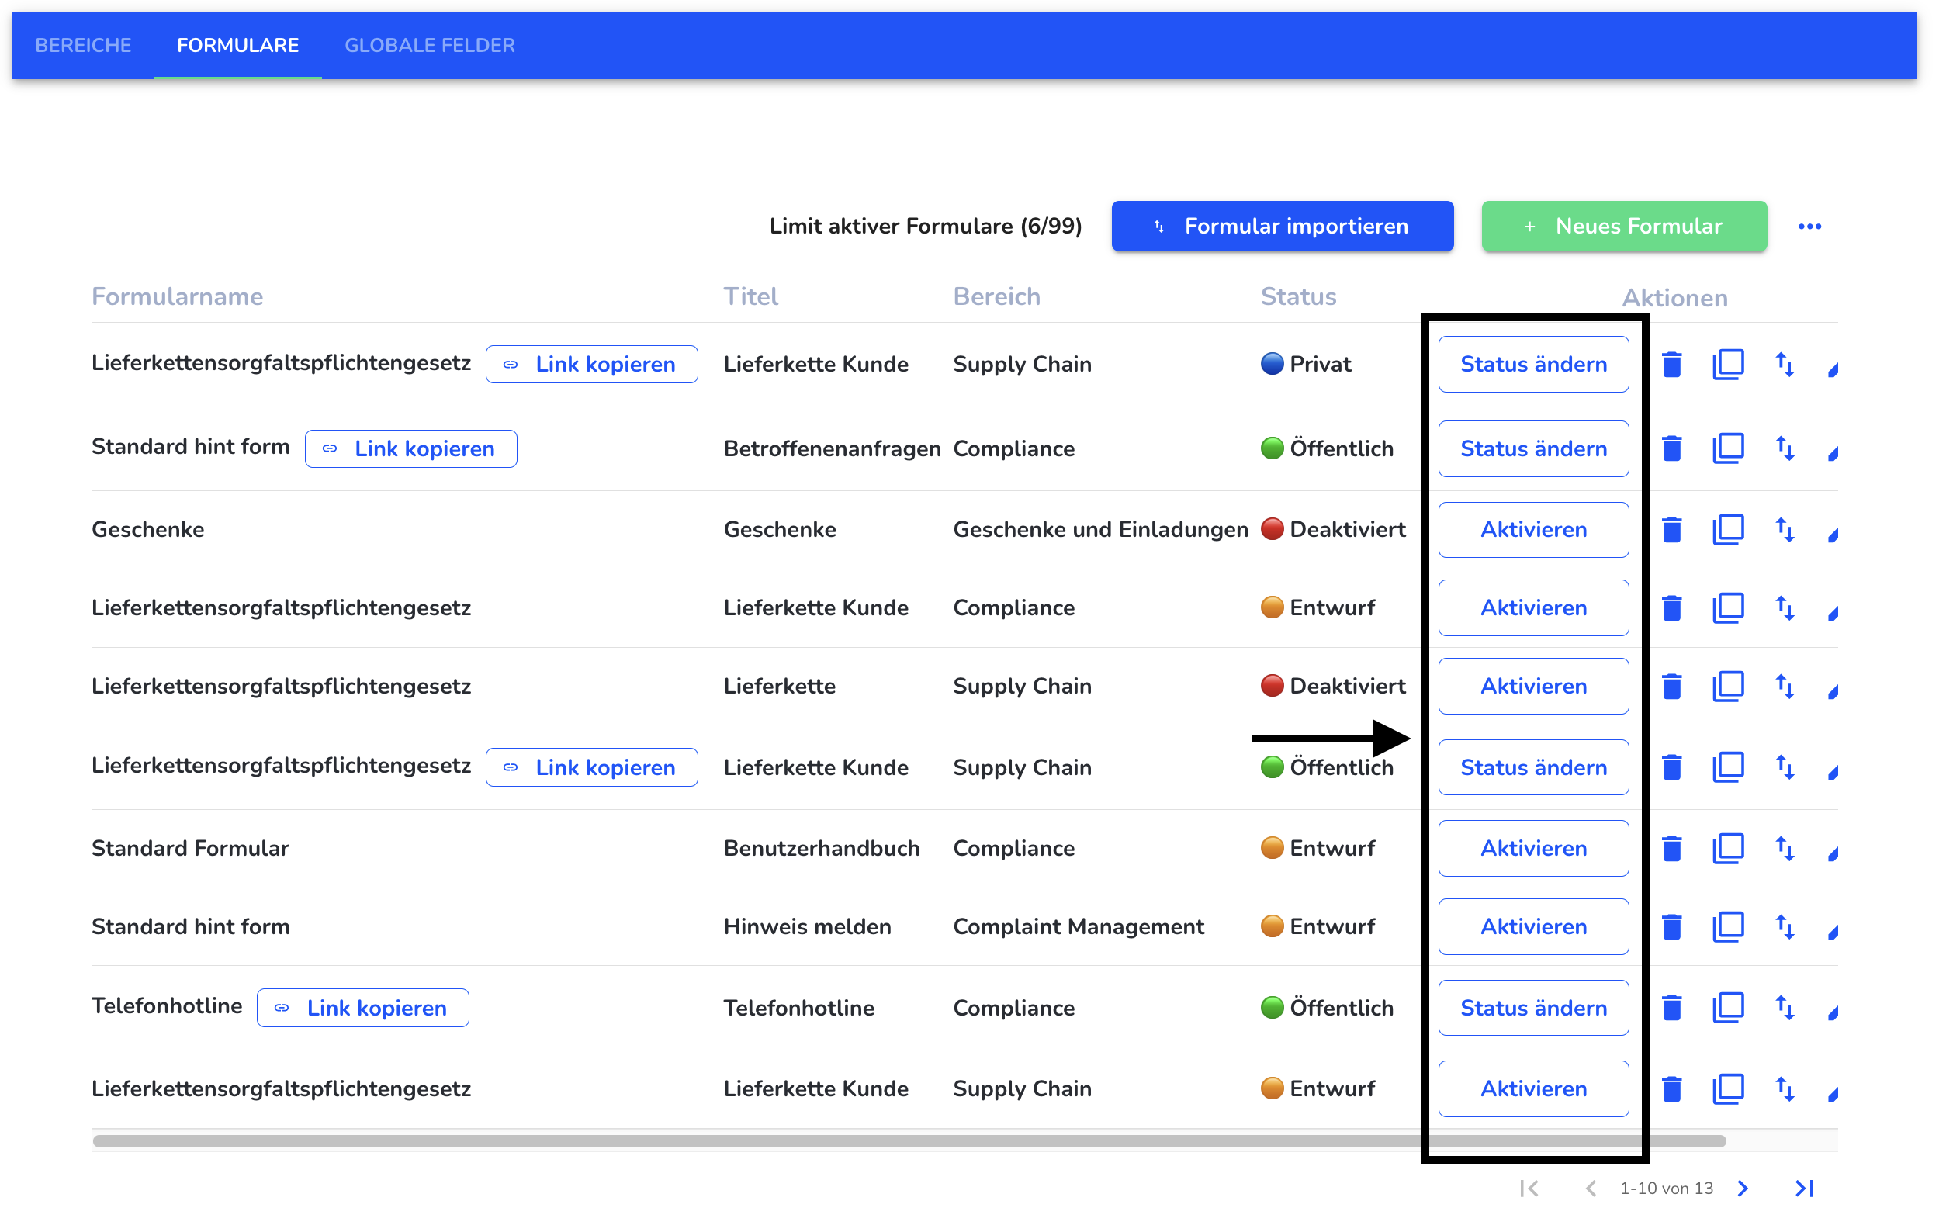
Task: Edit the Geschenke form with pencil icon
Action: coord(1832,534)
